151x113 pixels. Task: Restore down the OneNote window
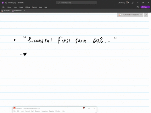tap(143, 3)
